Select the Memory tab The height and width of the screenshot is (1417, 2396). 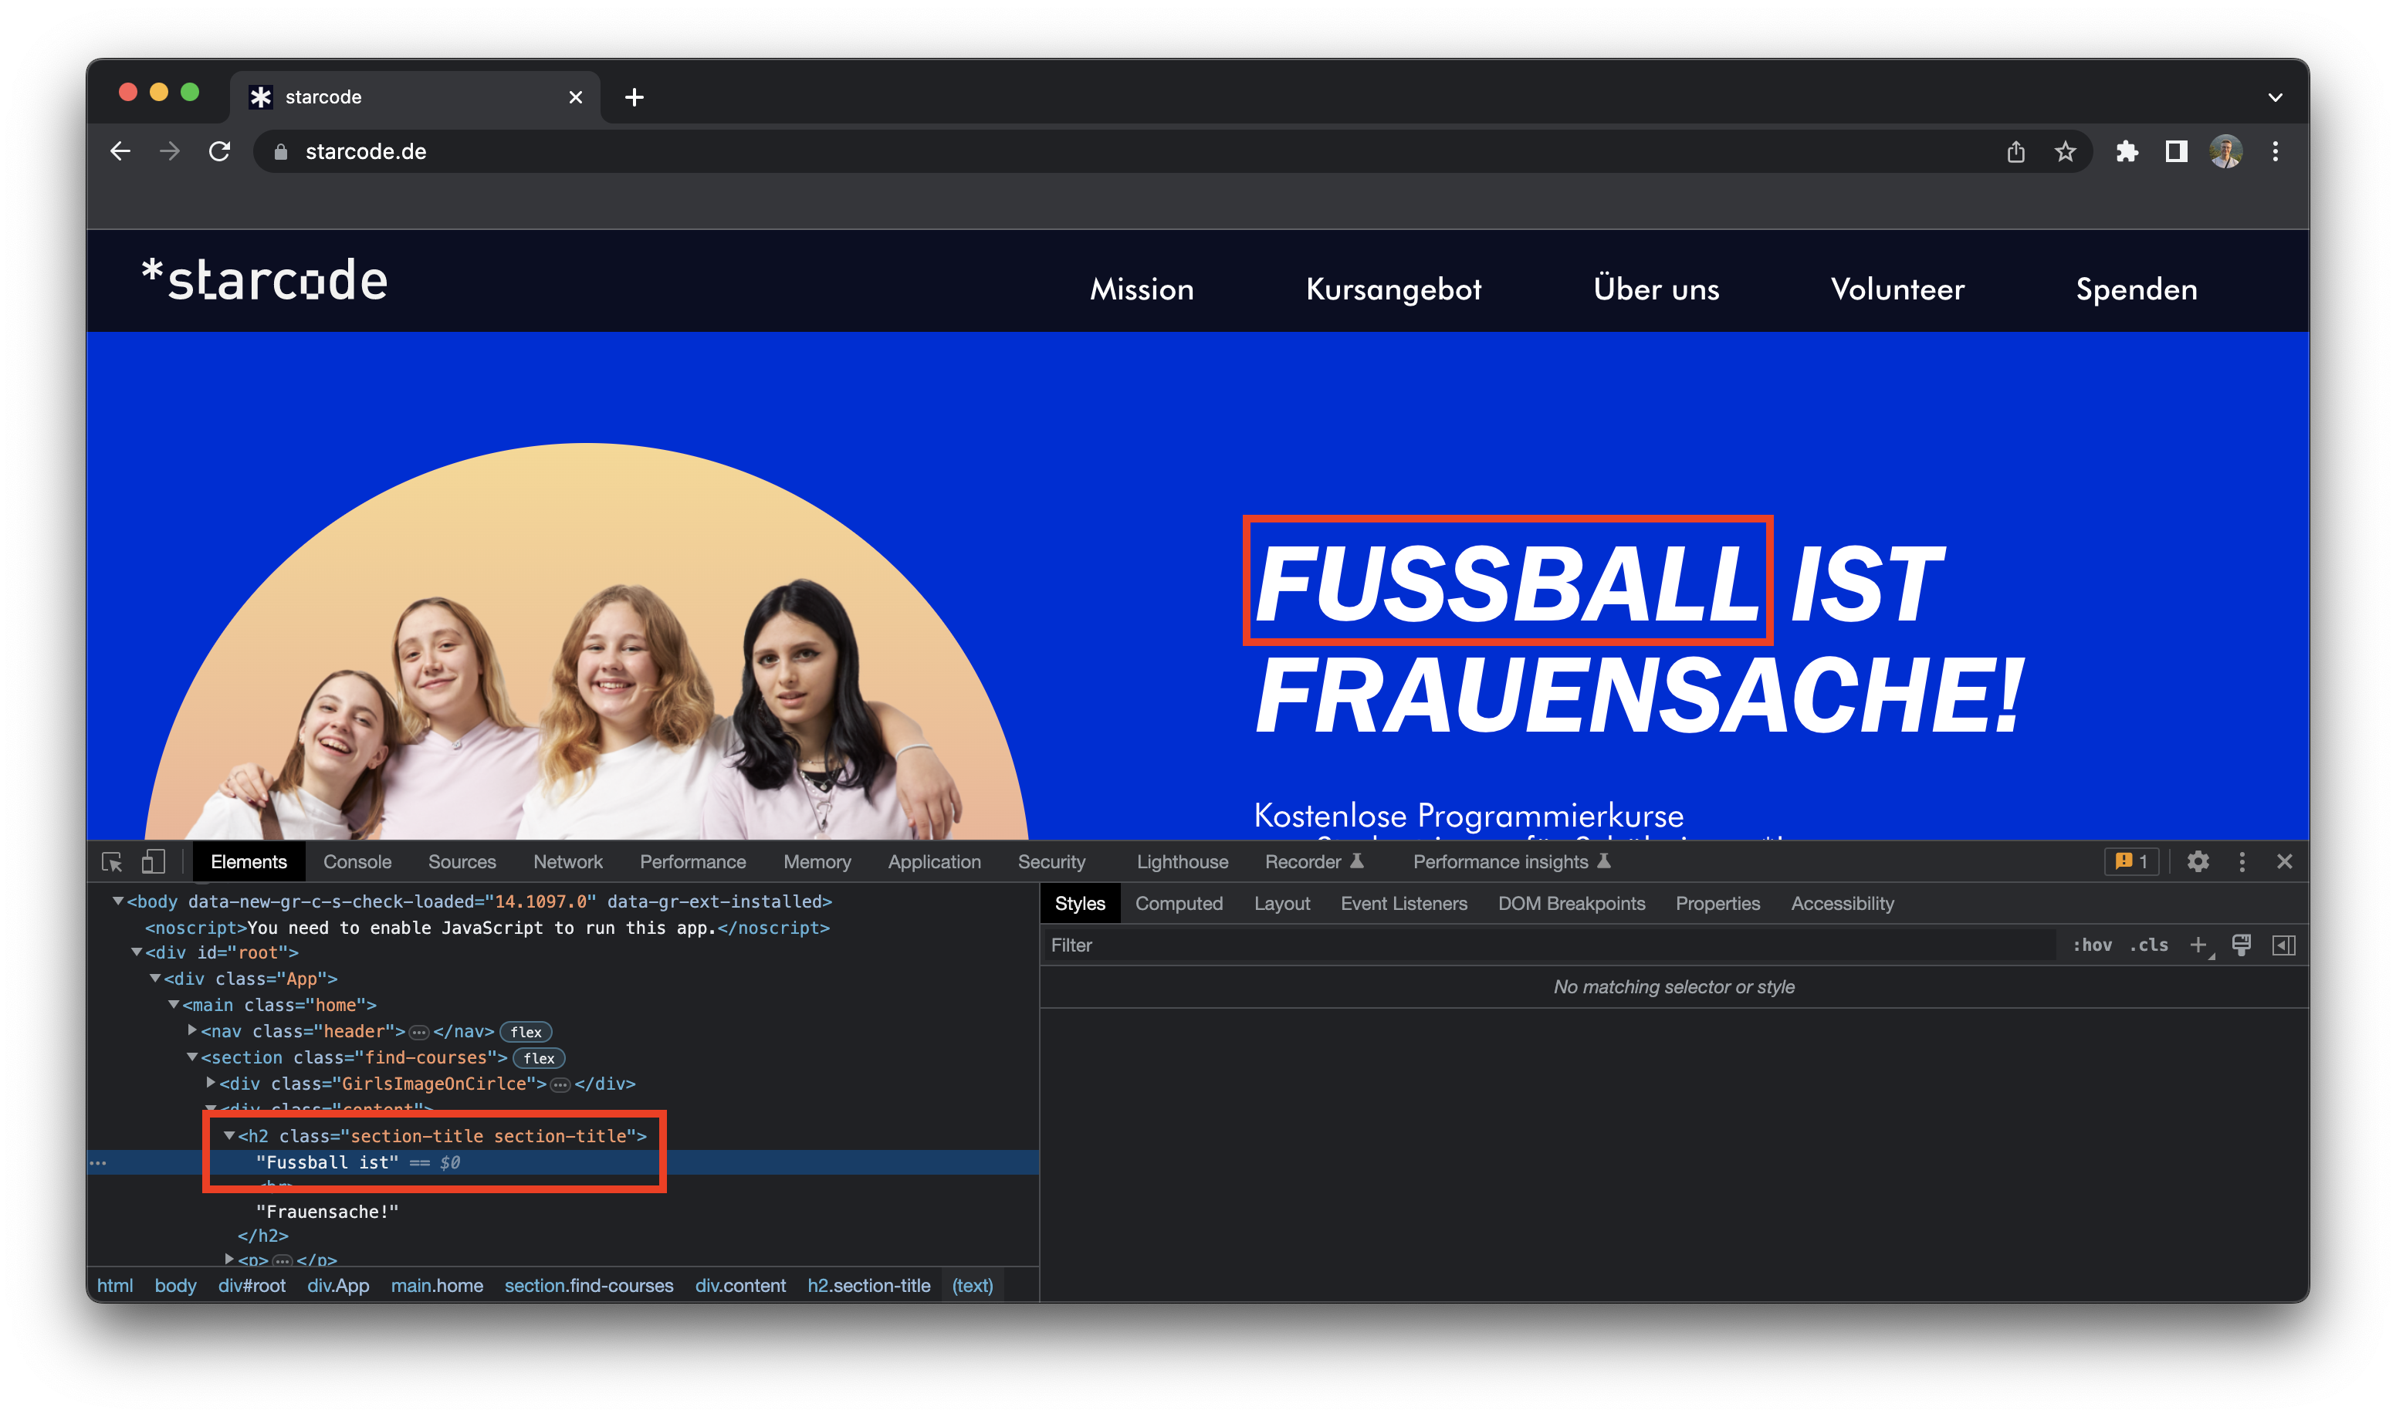point(817,861)
